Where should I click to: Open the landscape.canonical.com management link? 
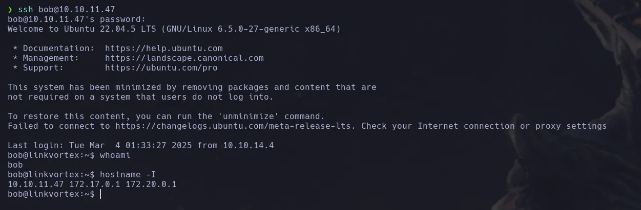coord(184,58)
